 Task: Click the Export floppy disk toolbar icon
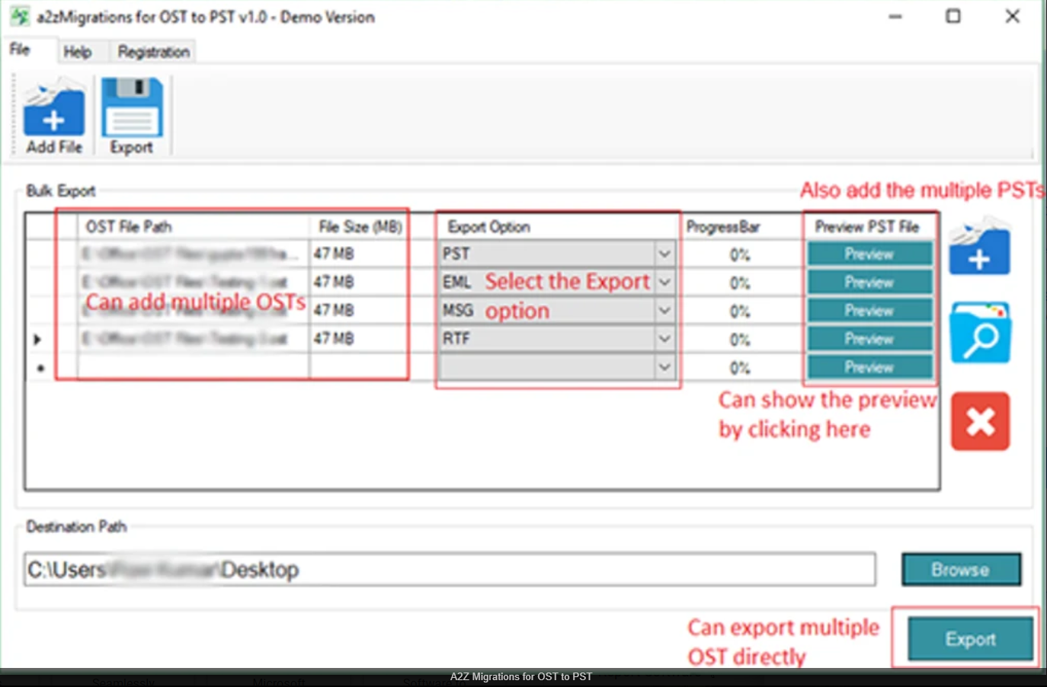click(x=132, y=117)
